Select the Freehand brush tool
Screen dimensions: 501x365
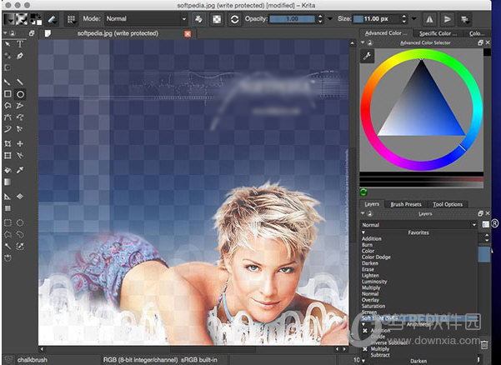8,82
